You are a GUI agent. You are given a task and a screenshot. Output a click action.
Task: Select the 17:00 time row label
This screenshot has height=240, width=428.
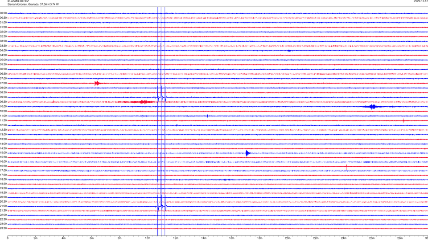(x=3, y=171)
